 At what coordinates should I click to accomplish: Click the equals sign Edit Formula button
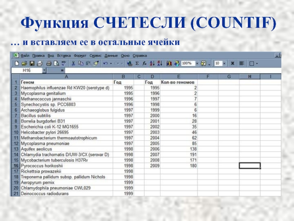click(62, 70)
